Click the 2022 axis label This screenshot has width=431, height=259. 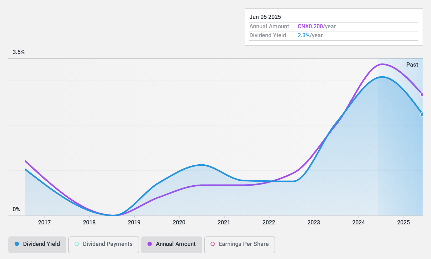(x=269, y=222)
